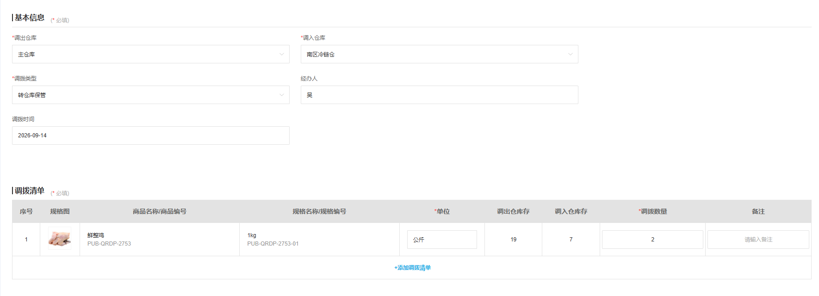Click the 请输入备注 remark input
The image size is (819, 296).
758,240
